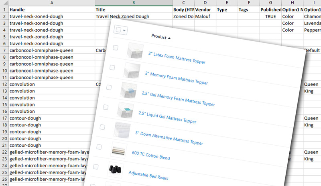
Task: Select the 'TRUE' published cell
Action: coord(270,16)
